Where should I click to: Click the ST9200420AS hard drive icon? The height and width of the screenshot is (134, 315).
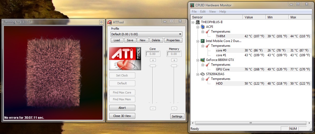pos(203,74)
